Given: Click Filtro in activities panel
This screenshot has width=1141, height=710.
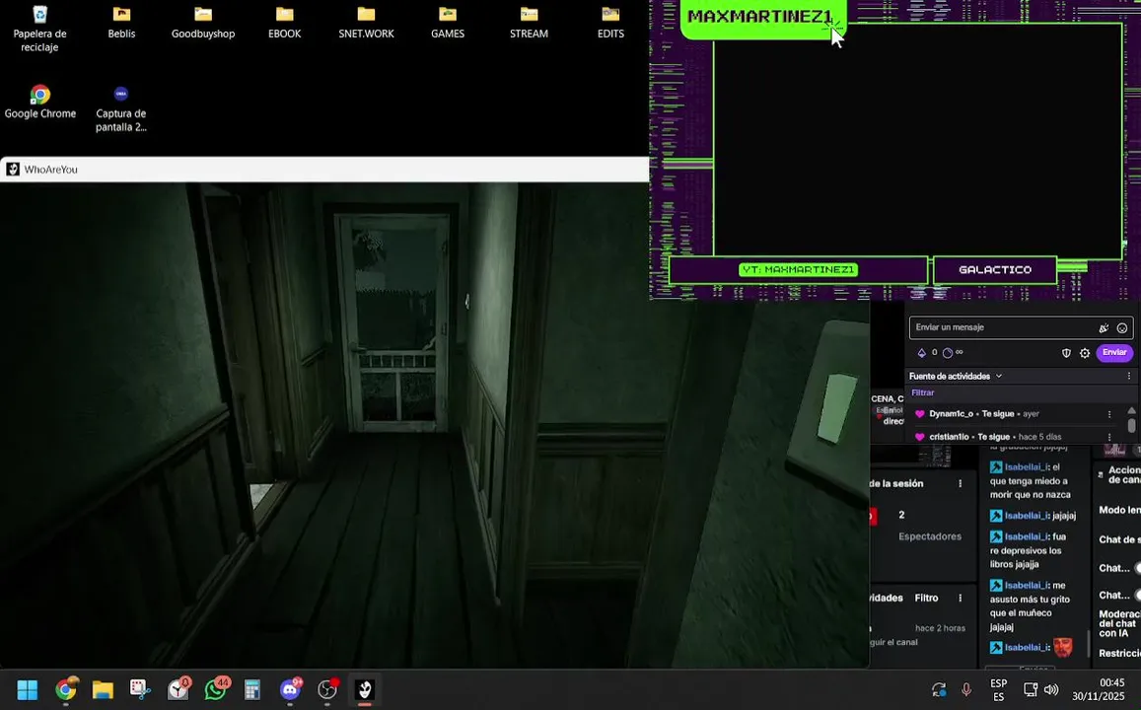Looking at the screenshot, I should [926, 598].
